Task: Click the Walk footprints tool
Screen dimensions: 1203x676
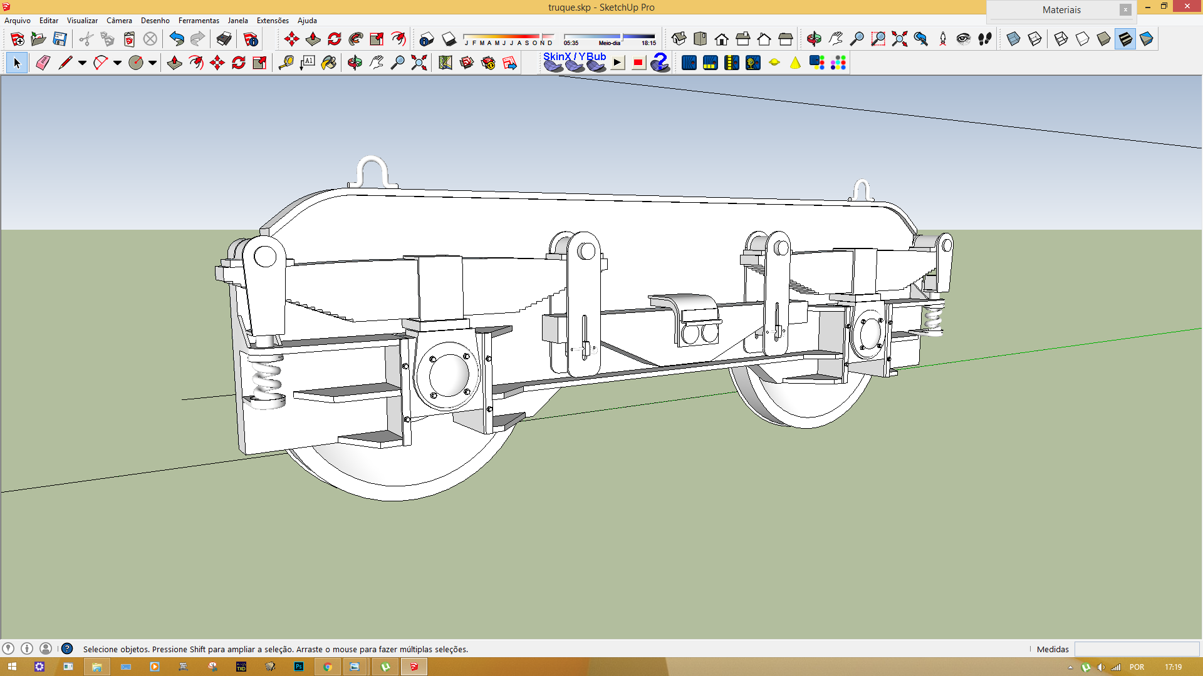Action: click(x=985, y=39)
